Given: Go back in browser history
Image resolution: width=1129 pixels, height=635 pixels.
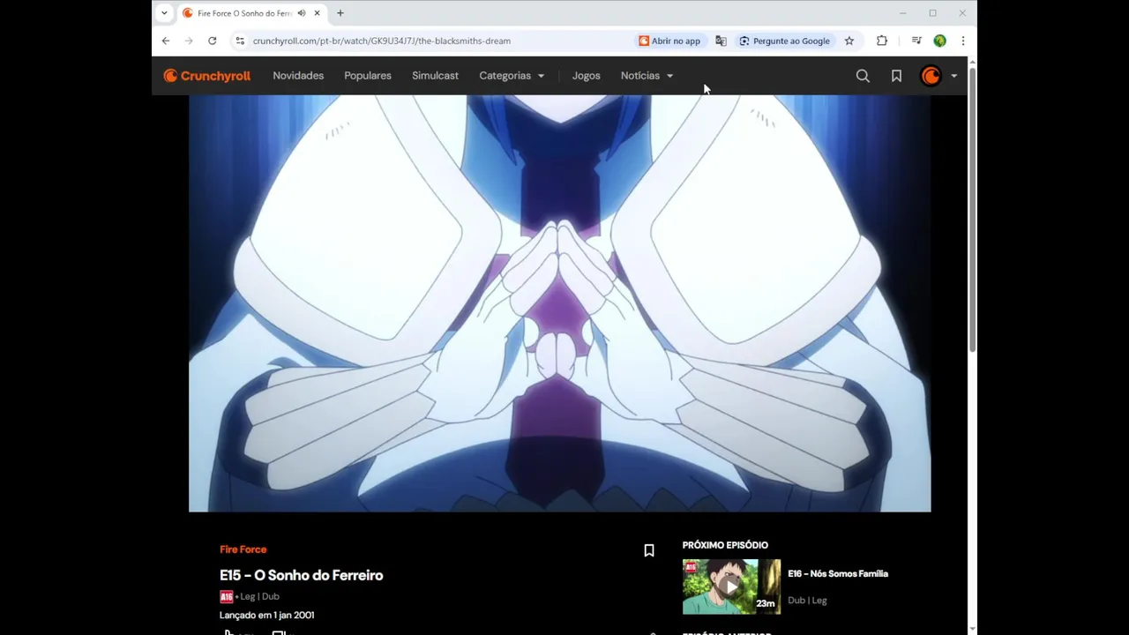Looking at the screenshot, I should pos(166,41).
